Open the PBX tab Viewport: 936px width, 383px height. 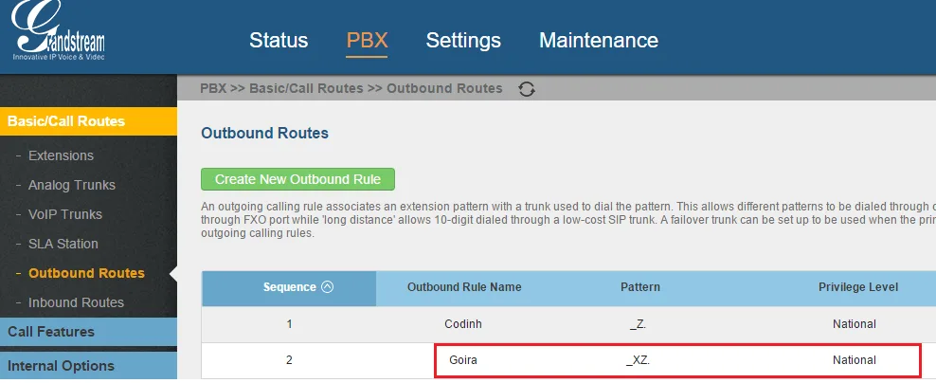click(367, 41)
